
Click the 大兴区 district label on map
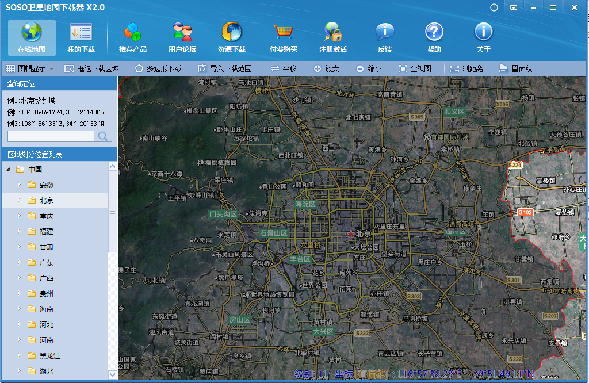pyautogui.click(x=323, y=332)
